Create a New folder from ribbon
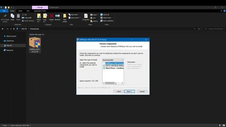This screenshot has width=226, height=127. [65, 18]
